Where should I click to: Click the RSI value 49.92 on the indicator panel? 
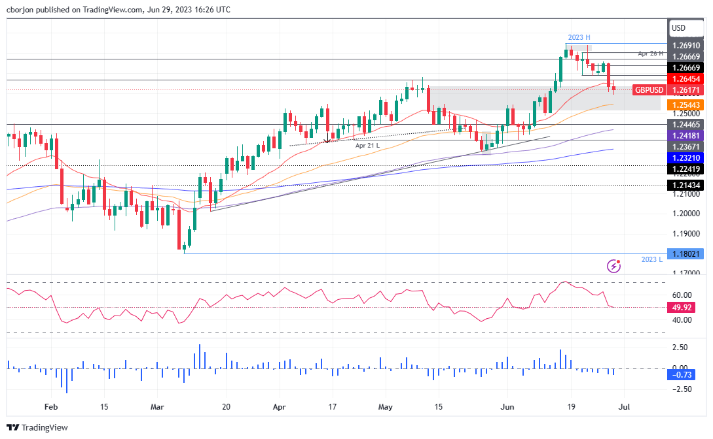pyautogui.click(x=681, y=307)
